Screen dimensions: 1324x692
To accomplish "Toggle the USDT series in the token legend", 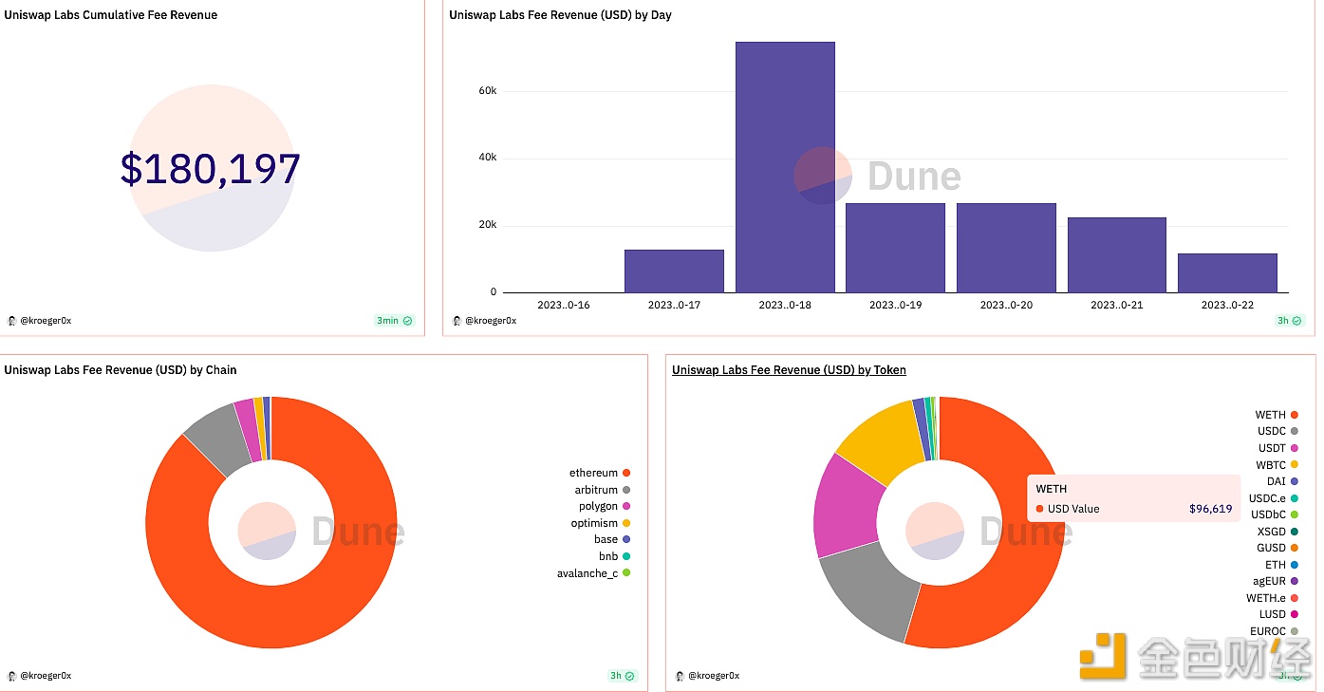I will point(1272,448).
